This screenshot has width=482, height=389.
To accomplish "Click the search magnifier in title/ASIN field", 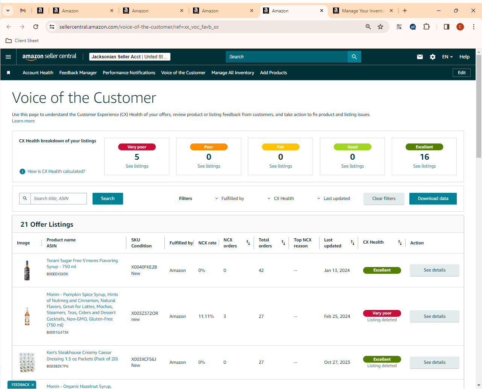I will [25, 198].
